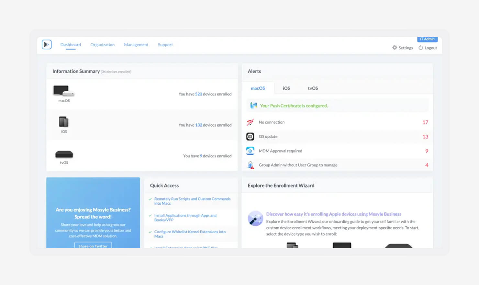This screenshot has width=479, height=285.
Task: Select the iOS alerts tab
Action: (286, 88)
